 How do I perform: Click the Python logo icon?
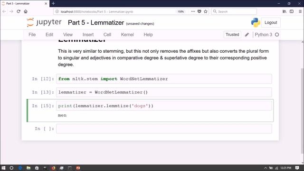pyautogui.click(x=256, y=22)
